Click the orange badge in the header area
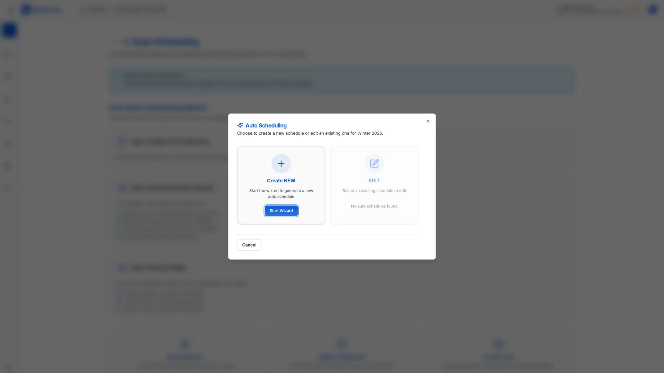664x373 pixels. pyautogui.click(x=634, y=10)
